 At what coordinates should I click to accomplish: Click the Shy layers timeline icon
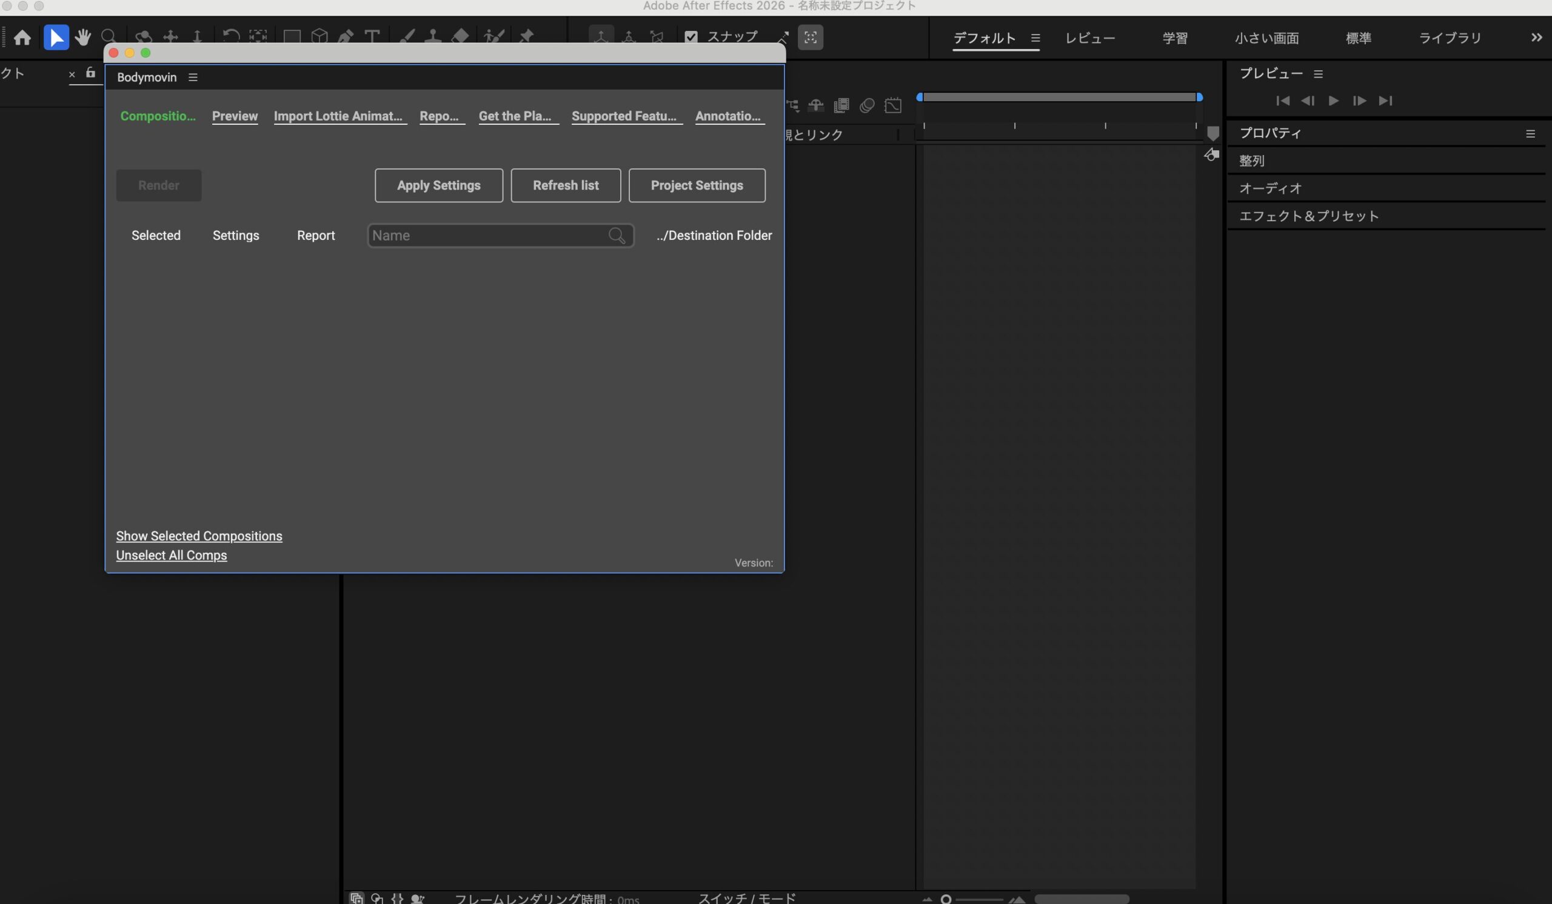tap(816, 106)
